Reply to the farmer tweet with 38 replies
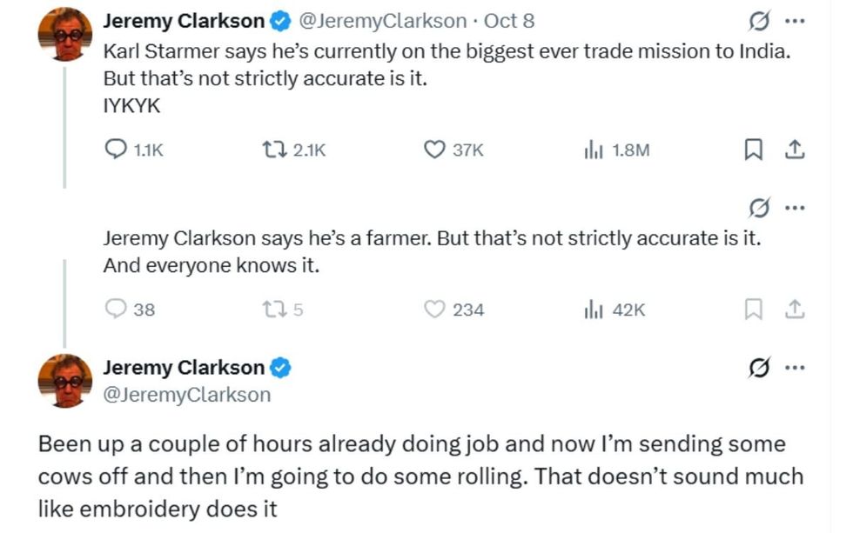Image resolution: width=853 pixels, height=533 pixels. 116,310
